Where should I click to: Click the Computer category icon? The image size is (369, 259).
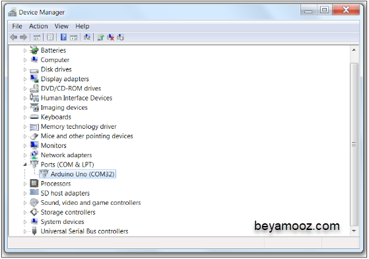tap(34, 59)
